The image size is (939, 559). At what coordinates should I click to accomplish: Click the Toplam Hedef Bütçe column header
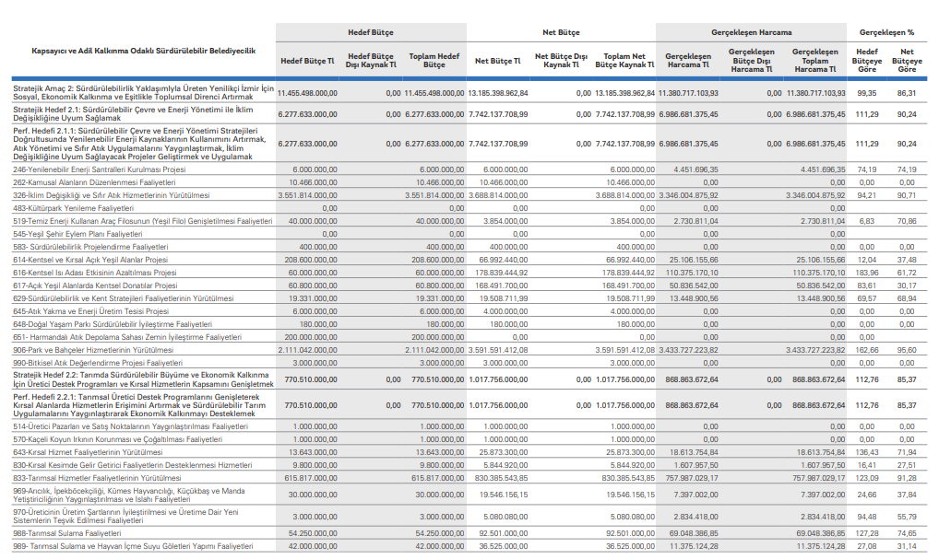pyautogui.click(x=434, y=61)
